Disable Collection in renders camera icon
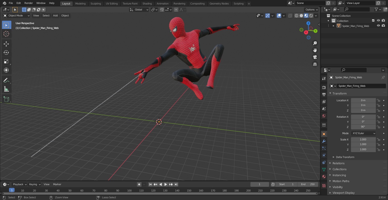Image resolution: width=388 pixels, height=200 pixels. (383, 20)
